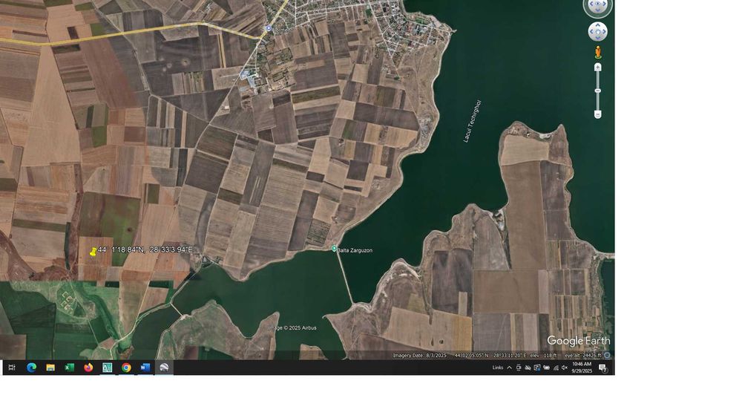Pan the map left with the Move joystick
This screenshot has width=742, height=418.
pos(591,32)
